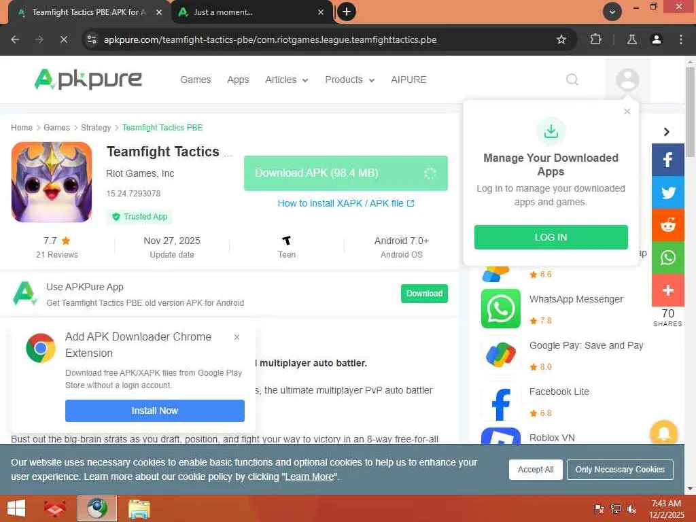Viewport: 696px width, 522px height.
Task: Open the Games nav menu item
Action: point(195,80)
